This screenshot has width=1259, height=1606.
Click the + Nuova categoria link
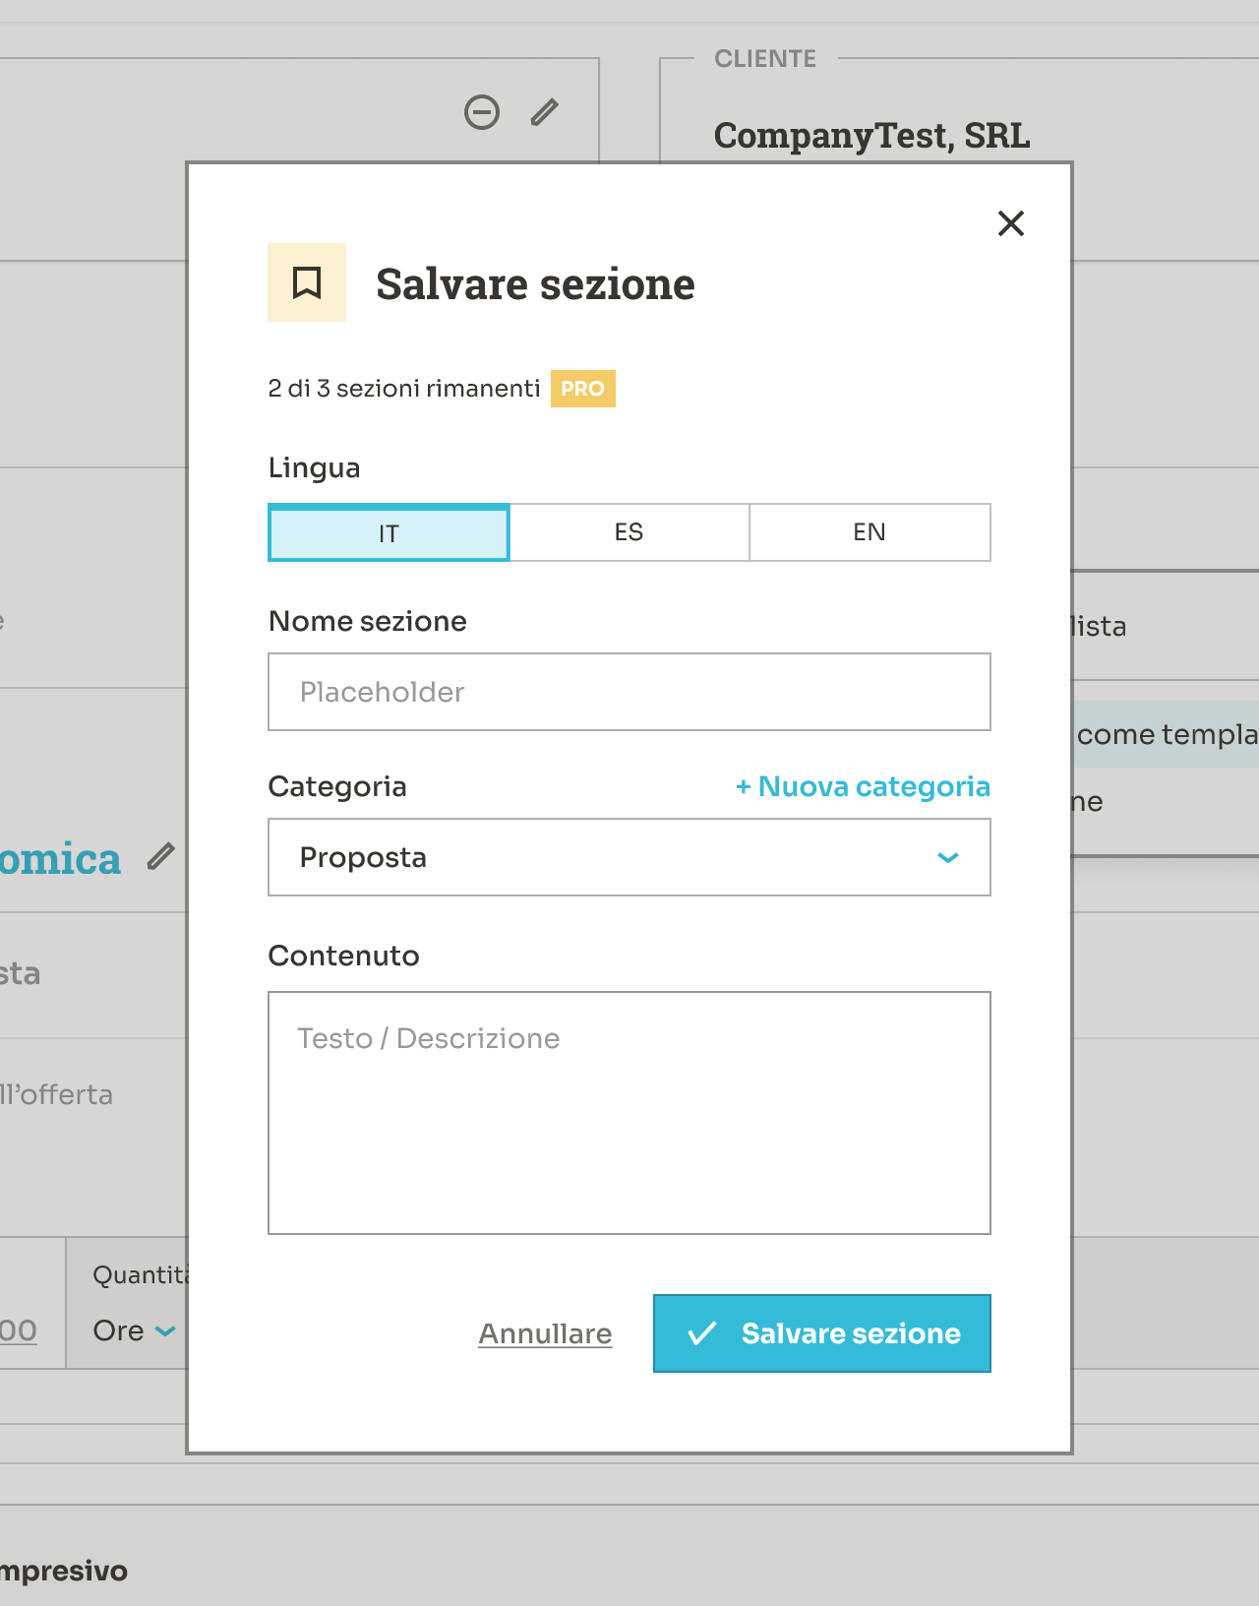(x=863, y=786)
